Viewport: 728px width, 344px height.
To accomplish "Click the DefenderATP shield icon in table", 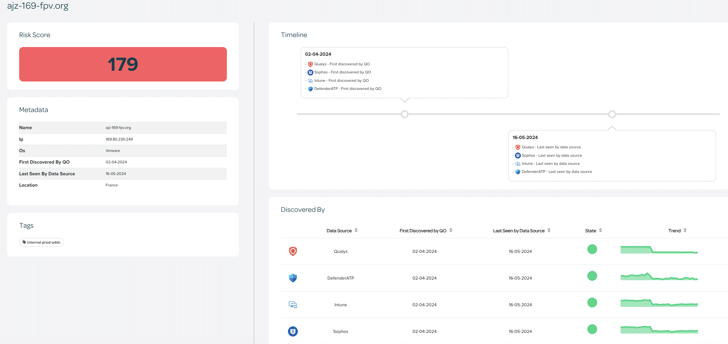I will 293,278.
